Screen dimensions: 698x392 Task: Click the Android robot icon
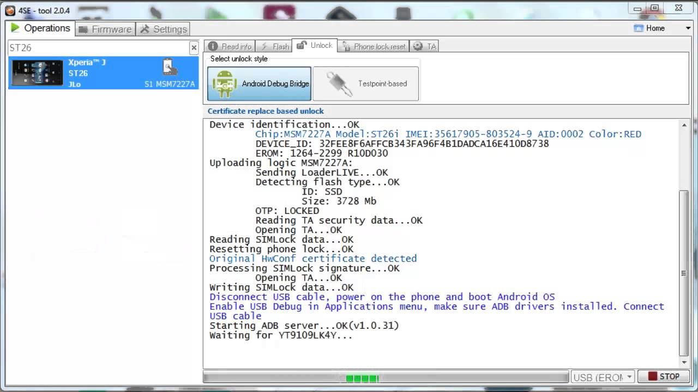224,84
